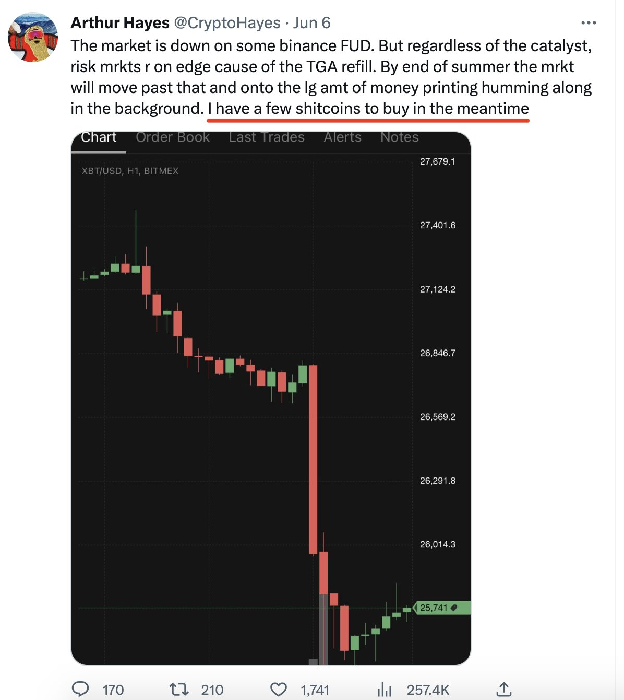Click the XBT/USD, H1, BITMEX chart label
Image resolution: width=624 pixels, height=700 pixels.
tap(130, 171)
